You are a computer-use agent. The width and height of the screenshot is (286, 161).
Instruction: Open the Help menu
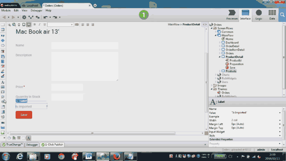(x=48, y=10)
